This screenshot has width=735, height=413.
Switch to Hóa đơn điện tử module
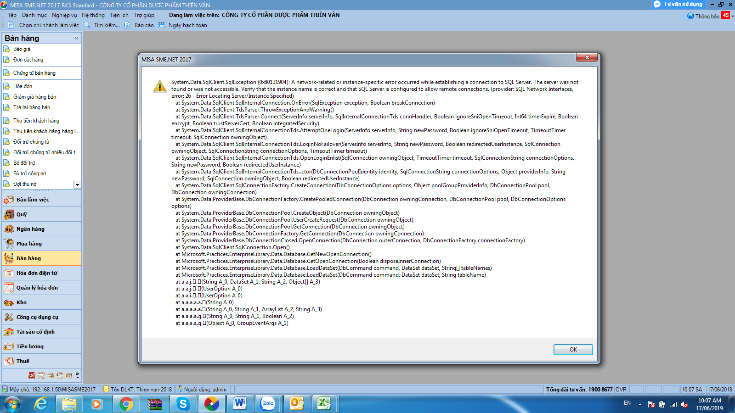(42, 273)
